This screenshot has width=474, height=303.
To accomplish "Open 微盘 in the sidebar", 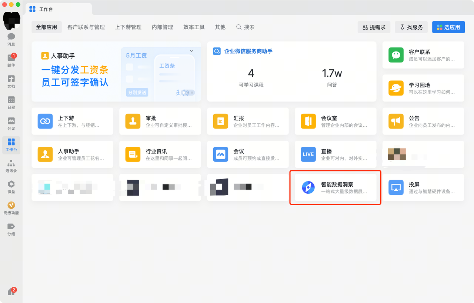I will click(11, 187).
